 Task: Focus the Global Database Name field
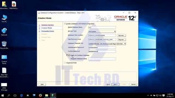102,27
